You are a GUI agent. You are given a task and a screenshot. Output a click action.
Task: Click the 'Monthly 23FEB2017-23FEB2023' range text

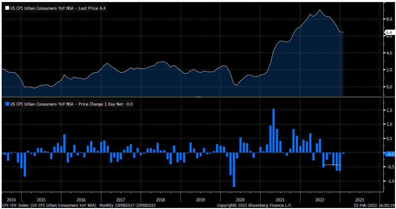(128, 205)
